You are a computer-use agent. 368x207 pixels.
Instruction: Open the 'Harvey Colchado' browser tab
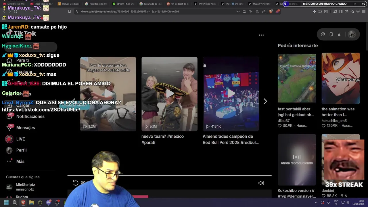tap(68, 4)
